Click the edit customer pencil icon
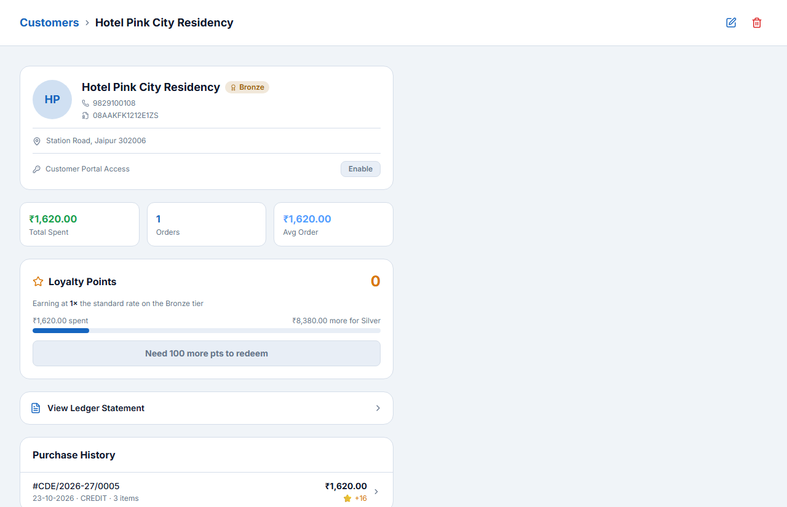787x507 pixels. [x=731, y=23]
